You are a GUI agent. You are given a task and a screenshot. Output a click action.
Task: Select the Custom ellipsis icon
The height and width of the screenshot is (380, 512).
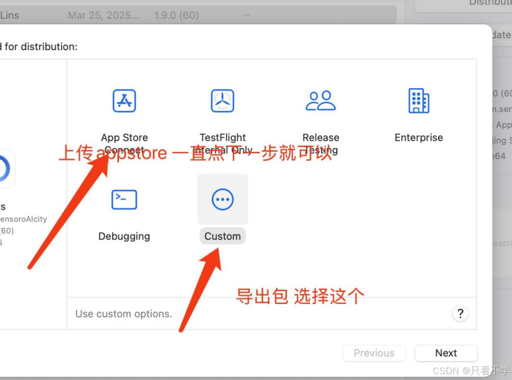pyautogui.click(x=222, y=199)
